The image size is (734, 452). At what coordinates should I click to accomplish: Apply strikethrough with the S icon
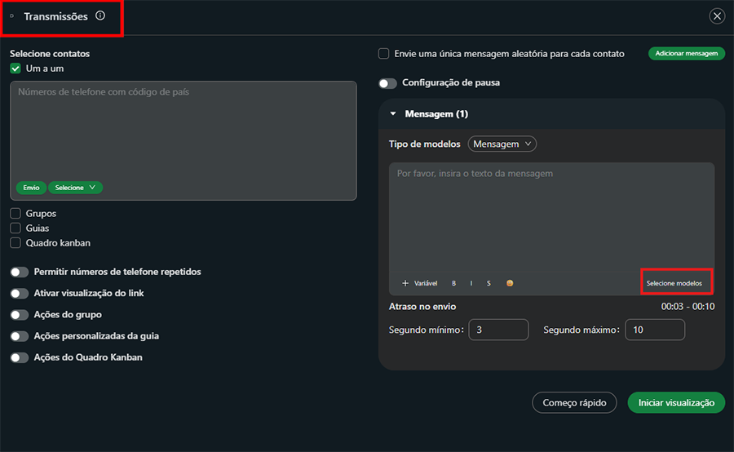coord(489,283)
